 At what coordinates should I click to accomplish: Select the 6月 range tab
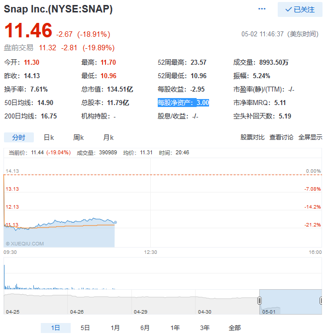click(145, 328)
